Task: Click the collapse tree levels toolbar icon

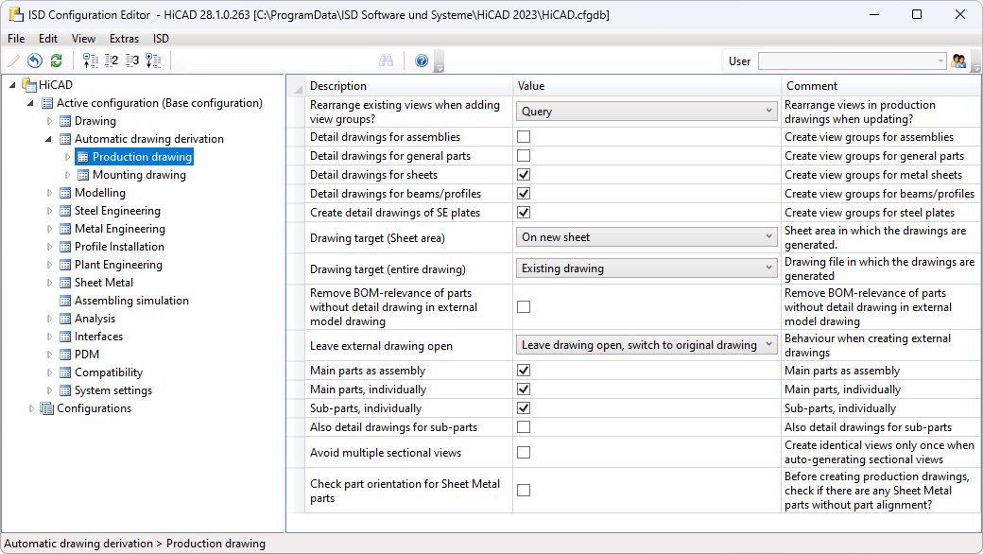Action: coord(91,61)
